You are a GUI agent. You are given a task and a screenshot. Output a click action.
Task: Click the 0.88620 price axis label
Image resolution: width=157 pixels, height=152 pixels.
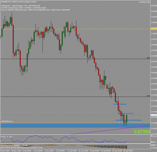[154, 73]
